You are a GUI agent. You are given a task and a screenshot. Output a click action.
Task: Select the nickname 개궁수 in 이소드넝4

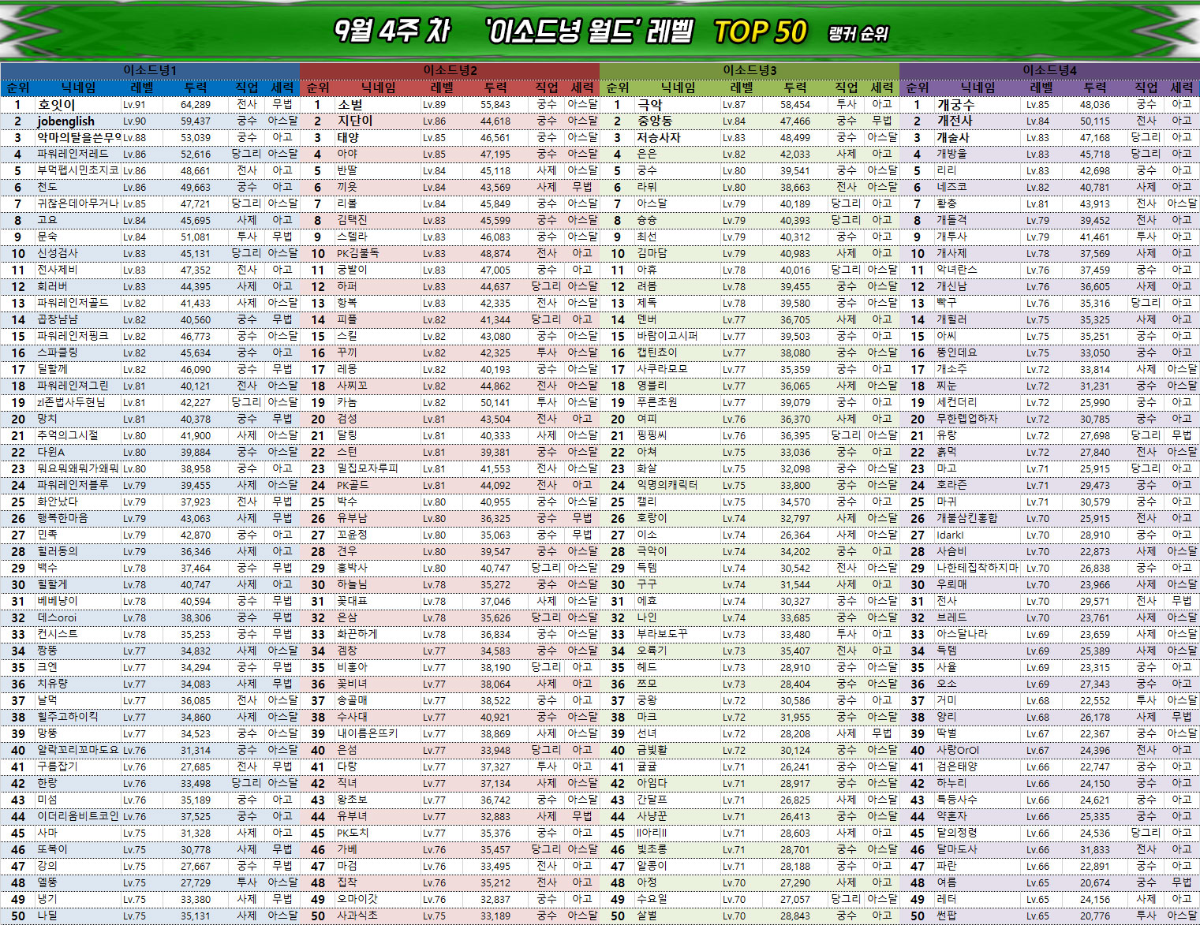pos(955,105)
